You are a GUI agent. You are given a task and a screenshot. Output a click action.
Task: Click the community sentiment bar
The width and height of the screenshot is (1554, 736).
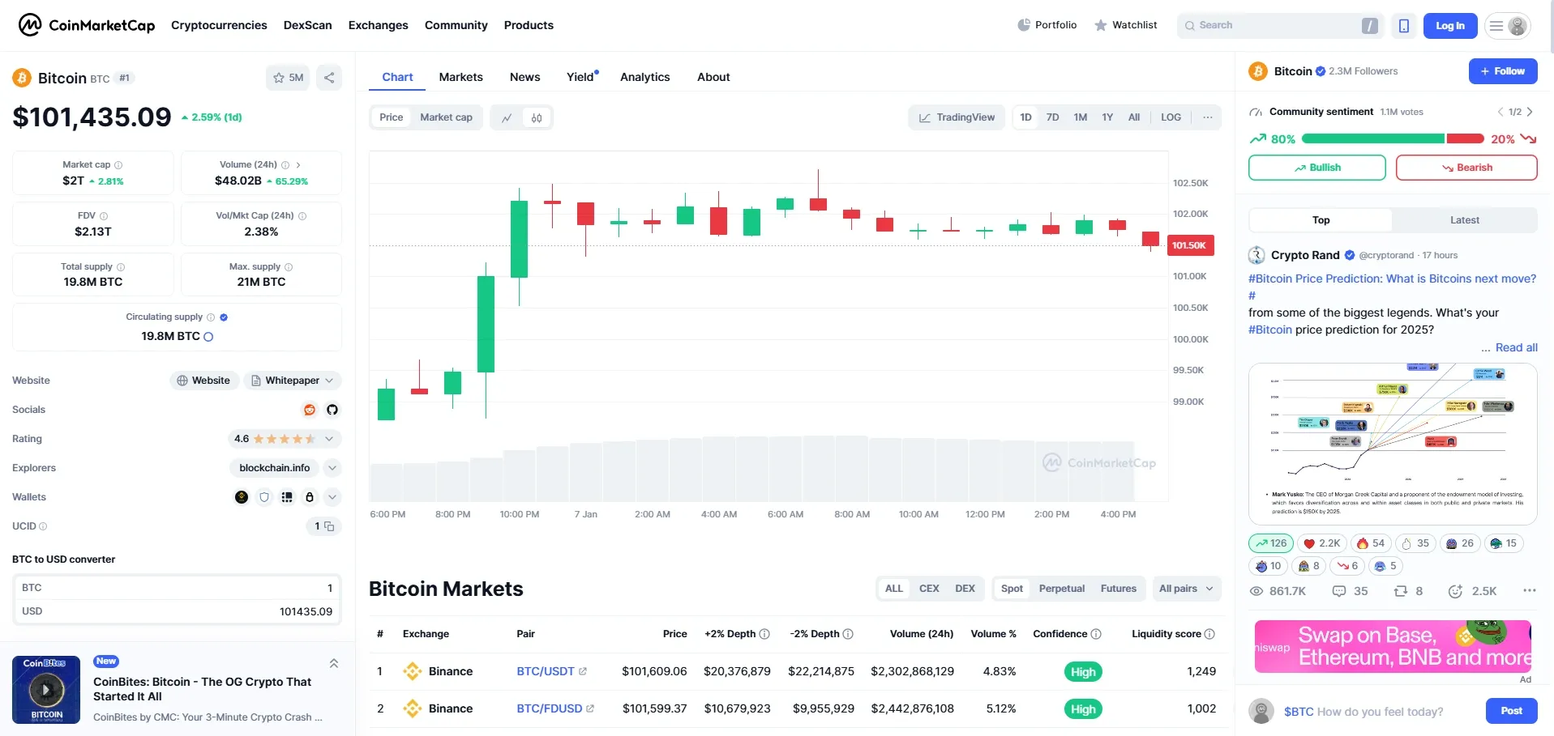[1393, 138]
